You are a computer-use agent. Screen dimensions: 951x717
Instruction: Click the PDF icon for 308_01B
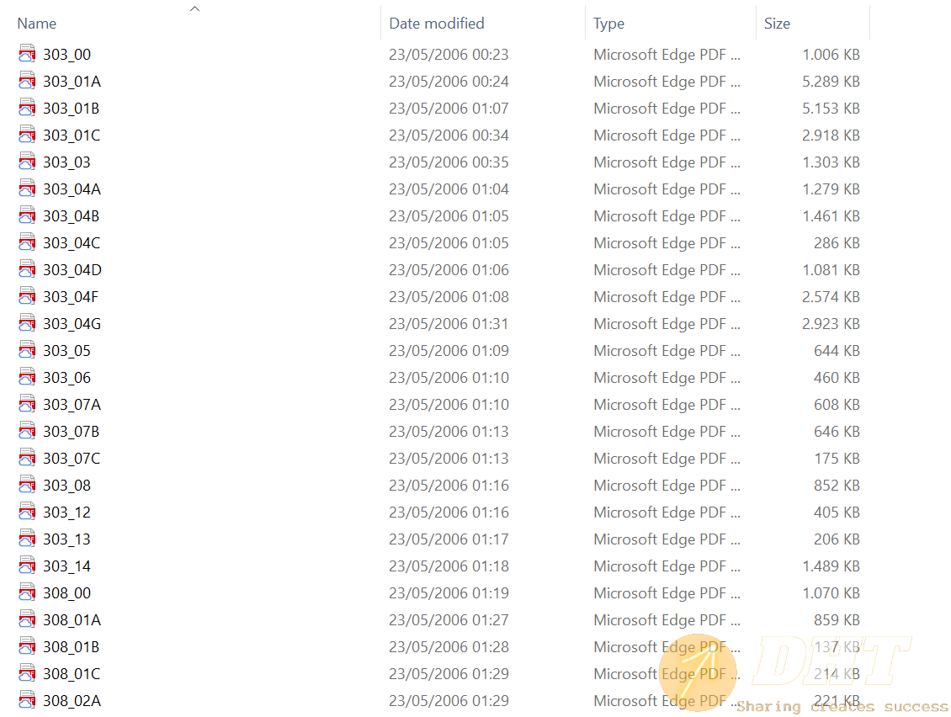27,646
